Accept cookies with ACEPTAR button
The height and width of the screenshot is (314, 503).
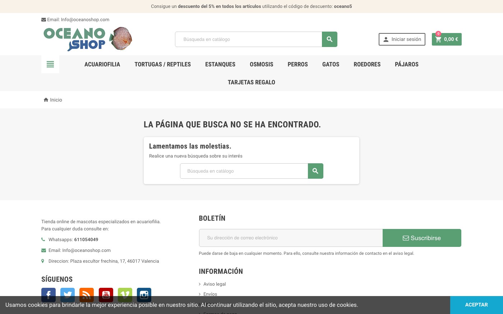(476, 305)
